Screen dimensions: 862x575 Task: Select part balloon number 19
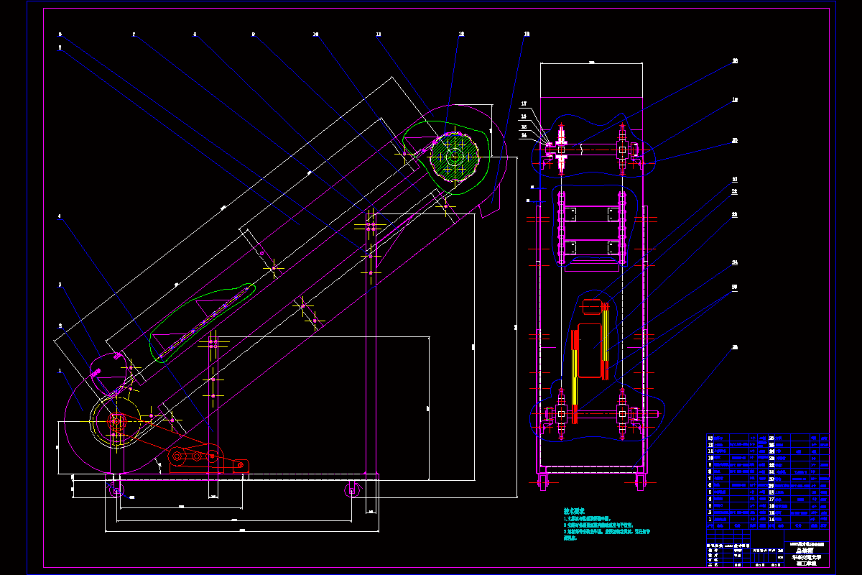[x=734, y=101]
